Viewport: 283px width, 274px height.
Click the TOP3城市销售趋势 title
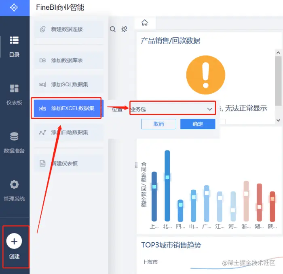pos(171,245)
